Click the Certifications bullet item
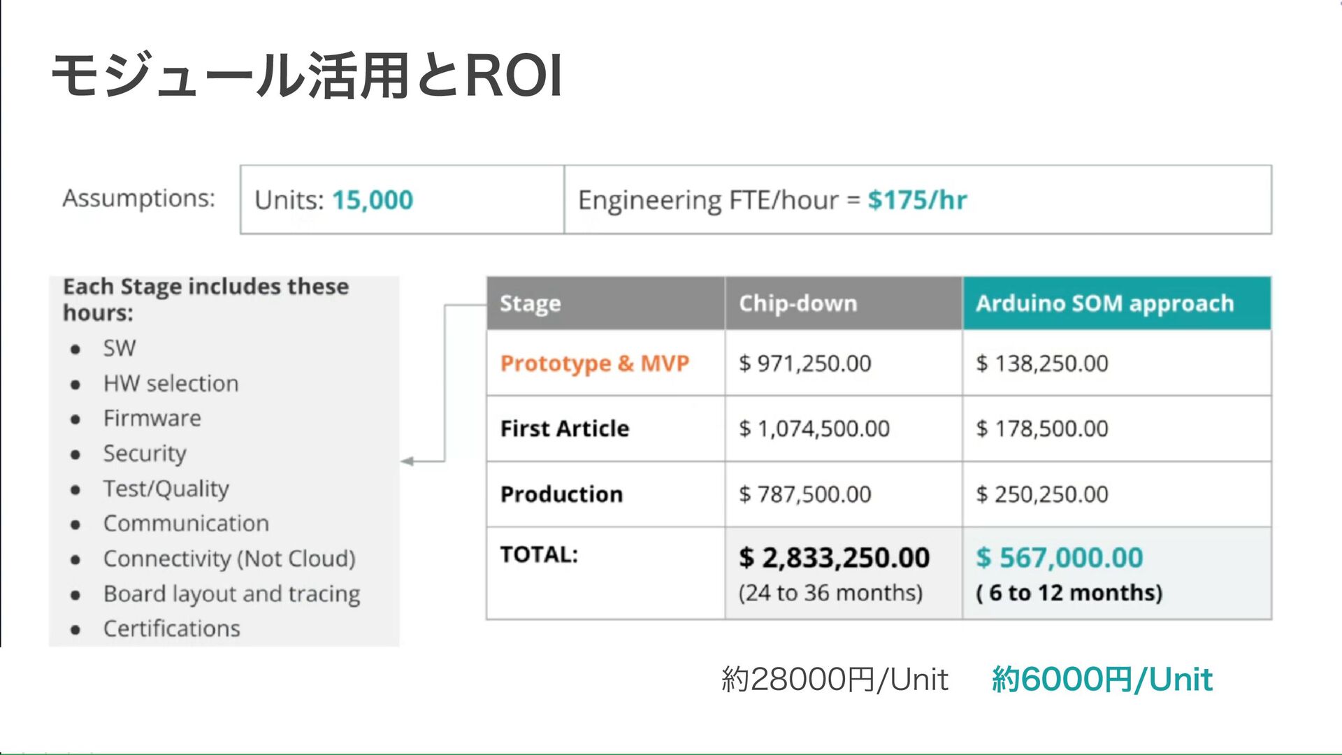Image resolution: width=1342 pixels, height=755 pixels. pos(172,628)
